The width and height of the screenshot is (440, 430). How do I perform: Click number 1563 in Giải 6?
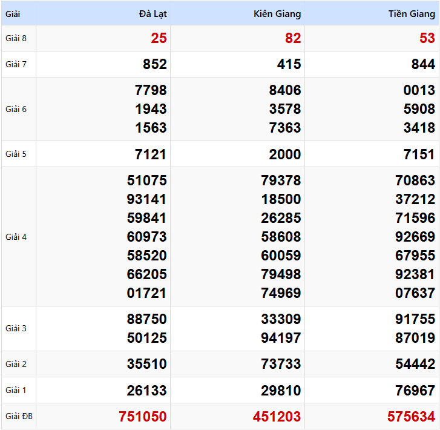point(151,128)
